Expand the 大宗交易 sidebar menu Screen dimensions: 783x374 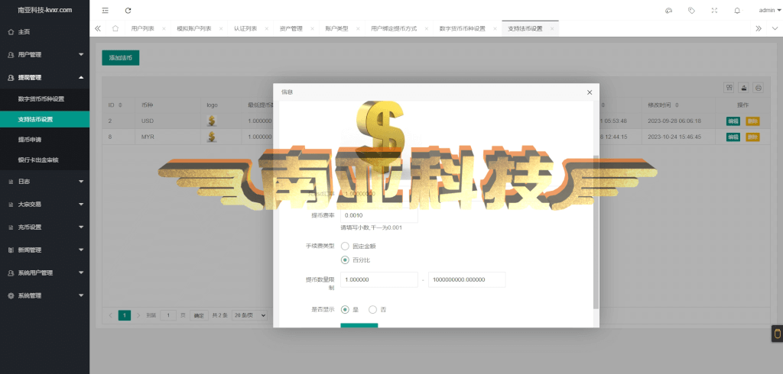click(x=45, y=205)
